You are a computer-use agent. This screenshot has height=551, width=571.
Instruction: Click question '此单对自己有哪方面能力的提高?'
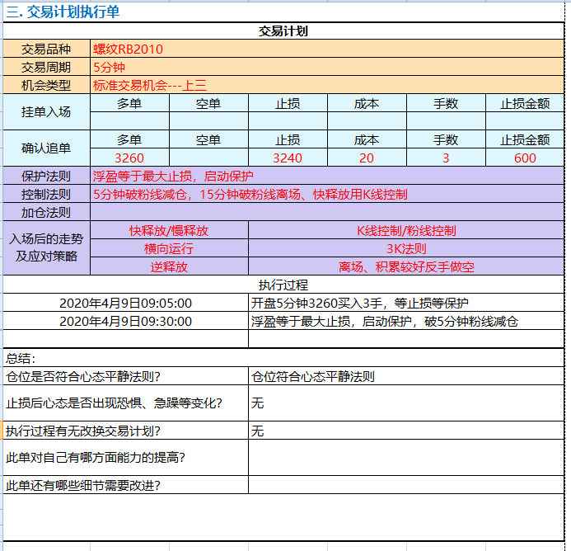(125, 457)
